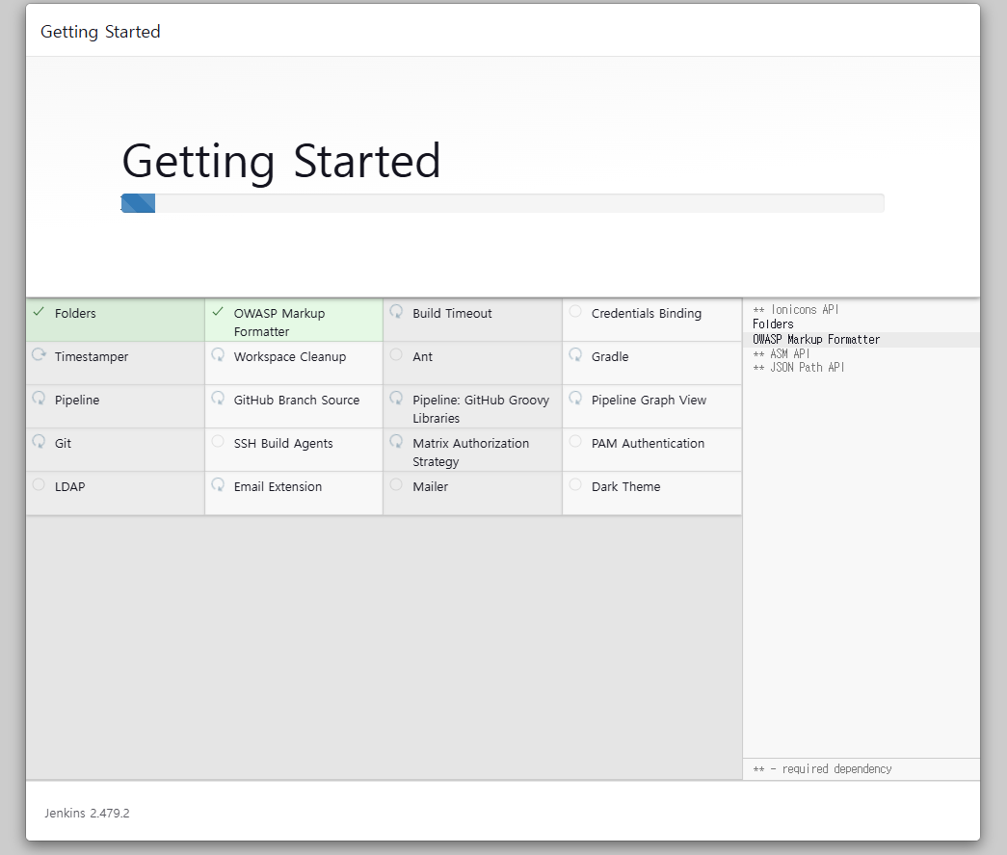Select the PAM Authentication label
This screenshot has width=1007, height=855.
[648, 443]
